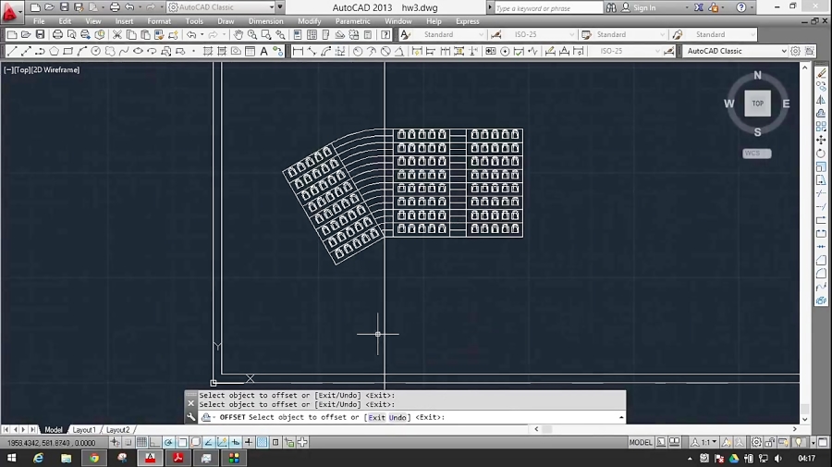Select the Ellipse draw tool
The height and width of the screenshot is (467, 832).
point(138,52)
